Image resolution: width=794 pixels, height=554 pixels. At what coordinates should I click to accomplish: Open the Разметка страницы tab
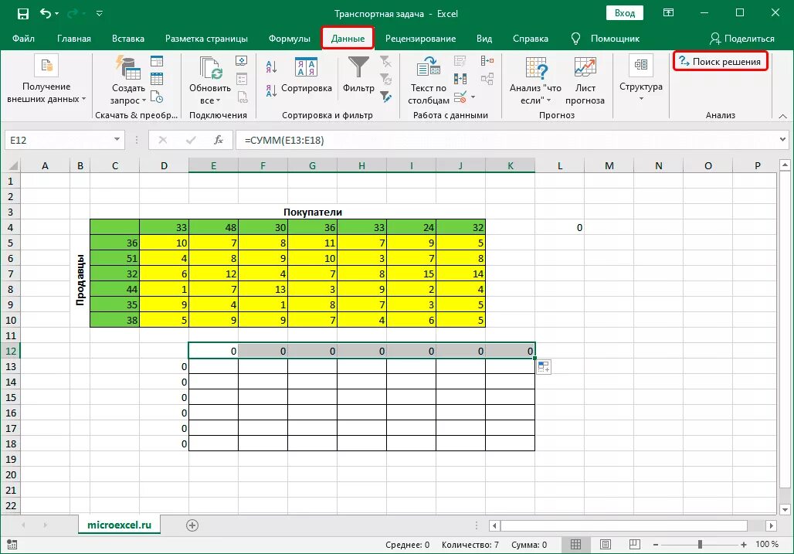(206, 39)
